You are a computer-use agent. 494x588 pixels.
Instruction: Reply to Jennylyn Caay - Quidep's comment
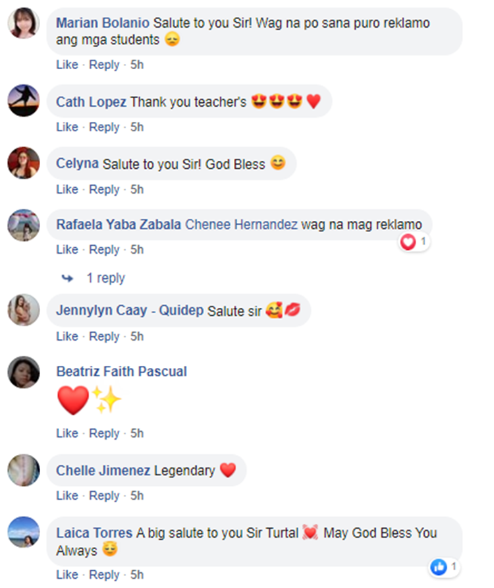pyautogui.click(x=104, y=336)
